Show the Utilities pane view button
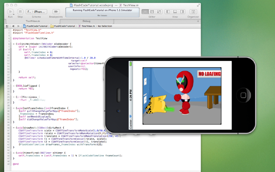Viewport: 275px width, 172px height. pyautogui.click(x=181, y=11)
